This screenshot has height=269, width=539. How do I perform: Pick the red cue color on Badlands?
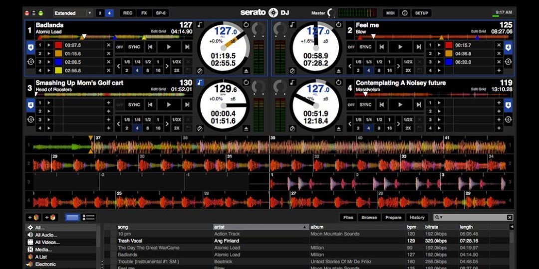(x=59, y=45)
